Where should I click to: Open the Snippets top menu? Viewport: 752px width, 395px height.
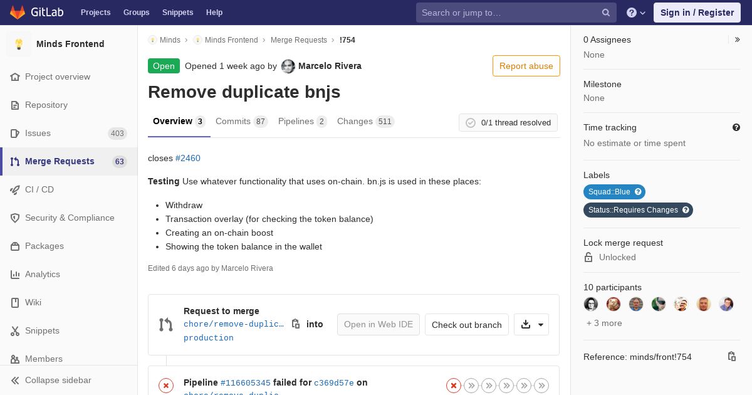coord(177,13)
